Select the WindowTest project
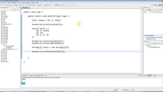The height and width of the screenshot is (92, 163). [5, 62]
